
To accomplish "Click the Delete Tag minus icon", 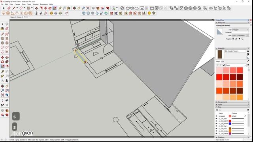I will pos(220,110).
